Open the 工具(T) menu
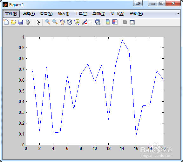Viewport: 183px width, 162px height. point(81,14)
